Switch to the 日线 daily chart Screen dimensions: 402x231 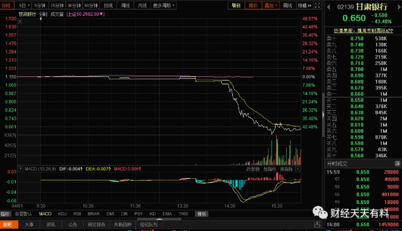[108, 6]
